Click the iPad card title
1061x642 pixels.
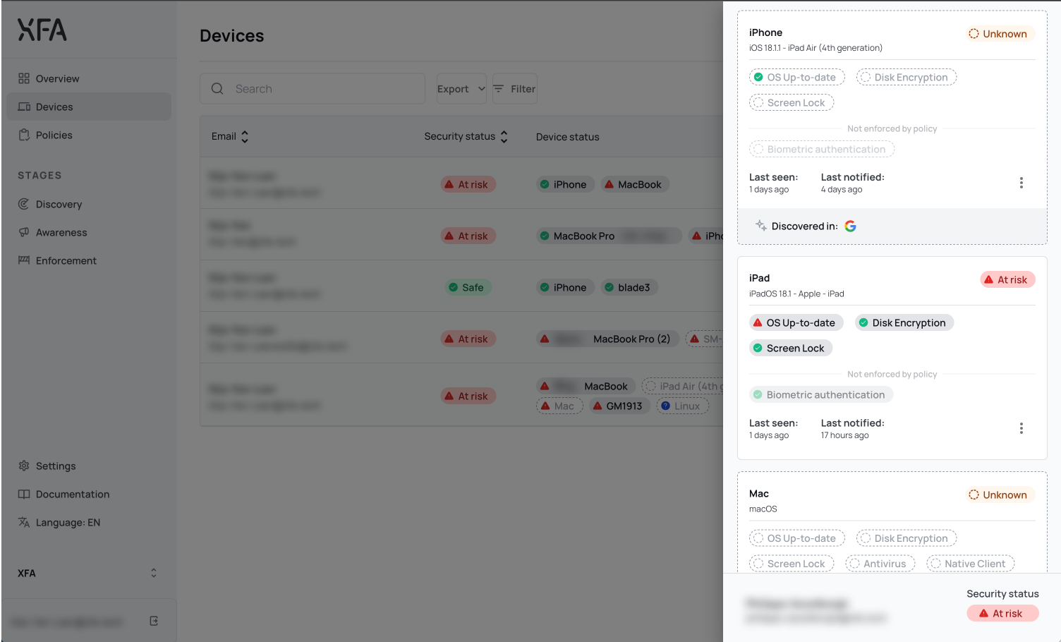(759, 278)
